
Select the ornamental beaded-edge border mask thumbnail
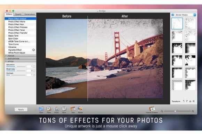[x=190, y=72]
